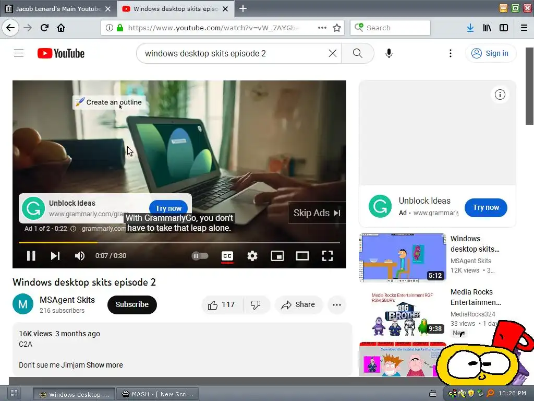Click the taskbar clock 10:28 PM
534x401 pixels.
click(512, 393)
